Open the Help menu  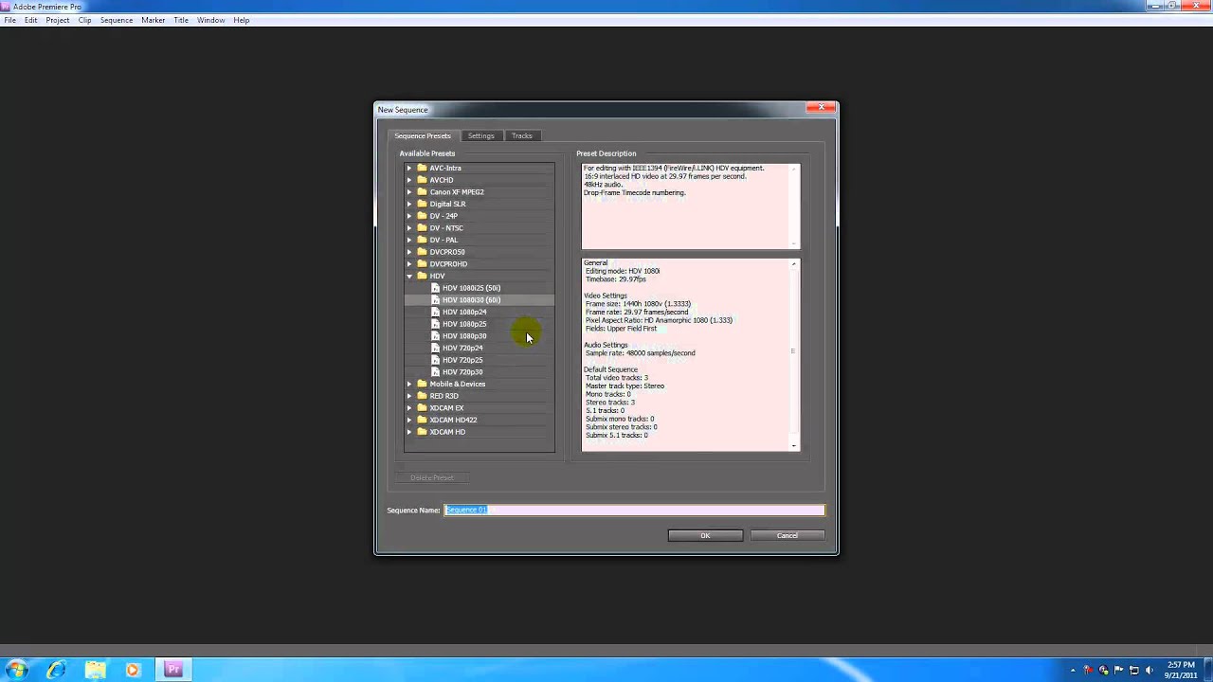click(x=242, y=20)
